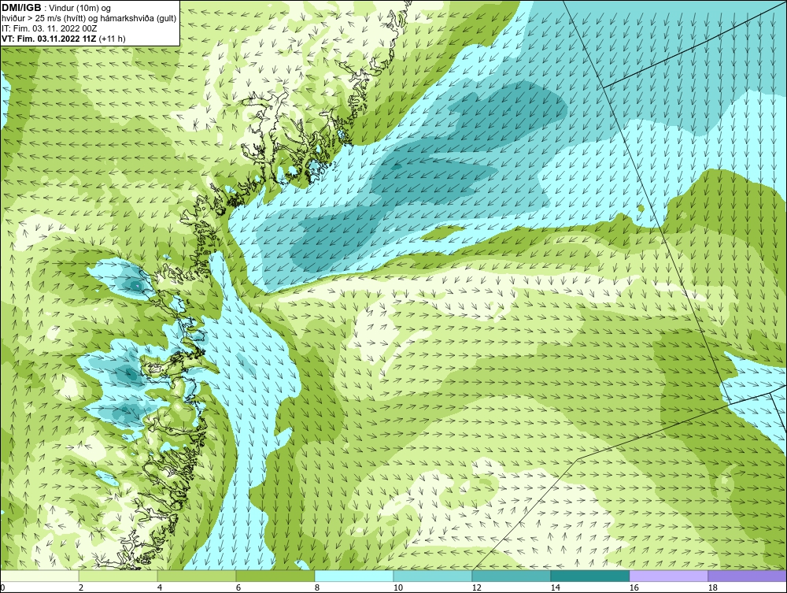Click the legend label '8'
787x593 pixels.
316,587
